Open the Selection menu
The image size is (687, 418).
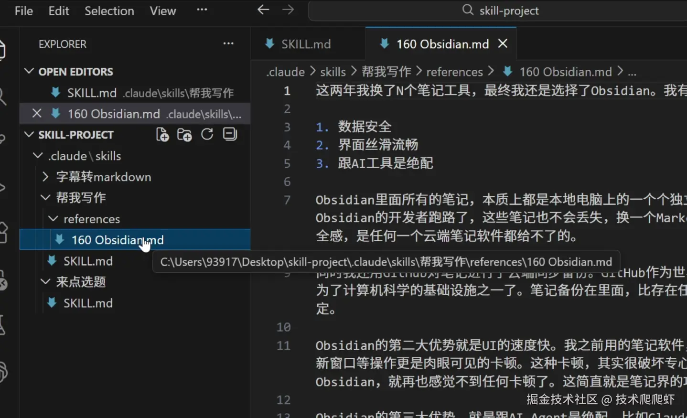[109, 11]
